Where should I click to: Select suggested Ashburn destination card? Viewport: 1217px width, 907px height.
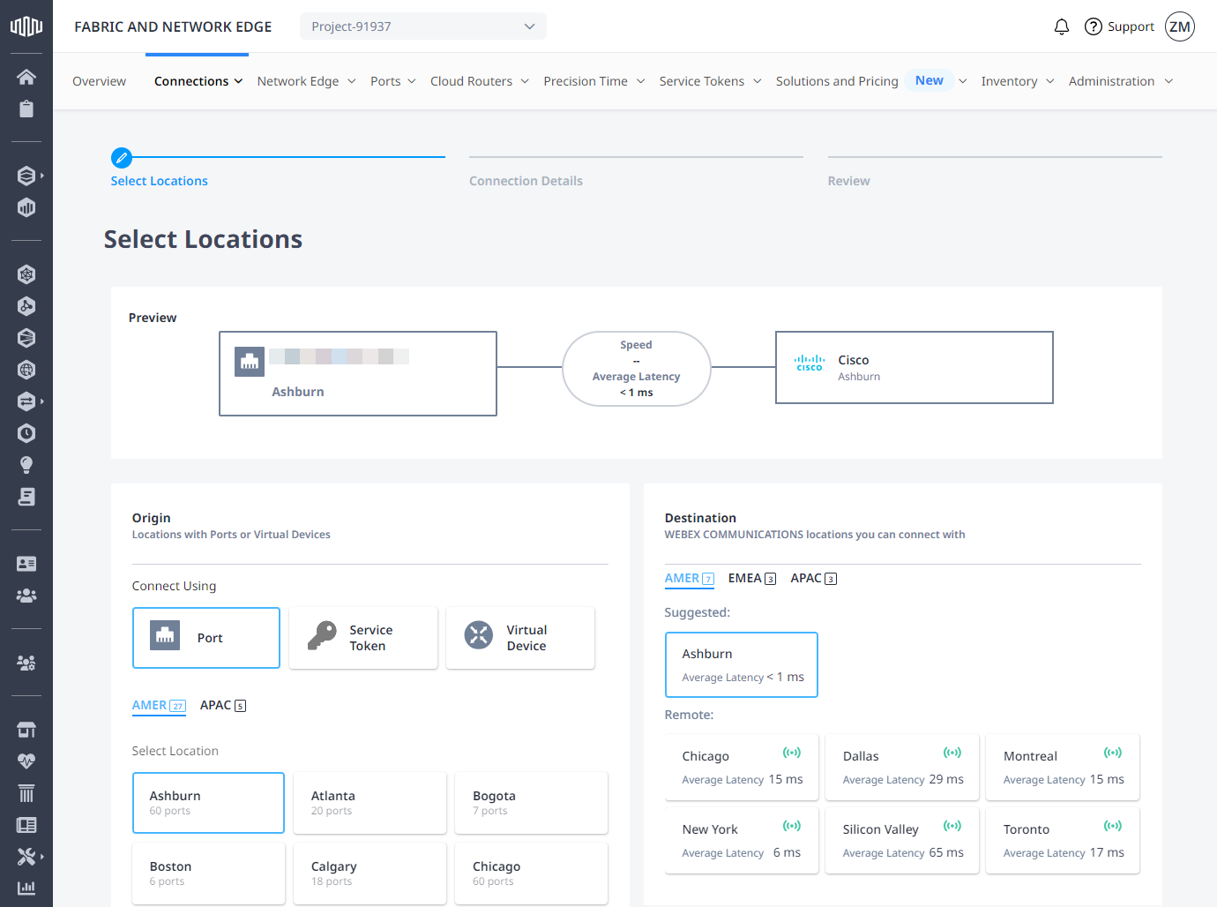[742, 664]
